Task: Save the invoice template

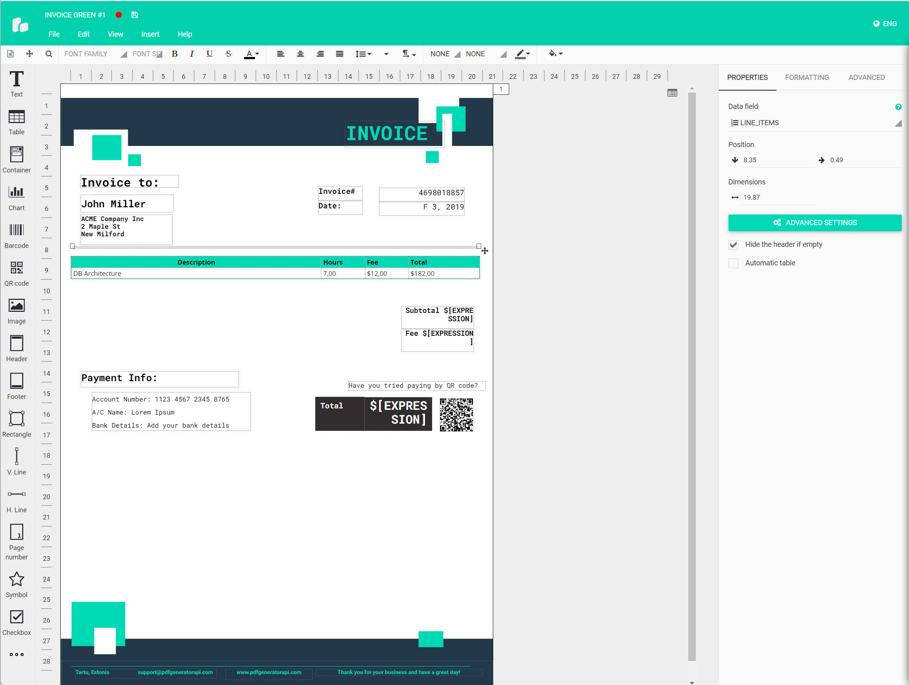Action: (134, 15)
